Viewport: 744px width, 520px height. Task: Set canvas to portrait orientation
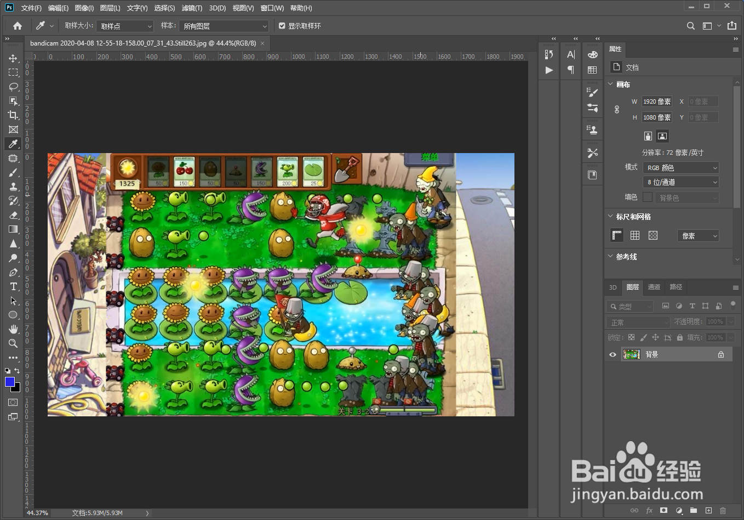point(648,136)
